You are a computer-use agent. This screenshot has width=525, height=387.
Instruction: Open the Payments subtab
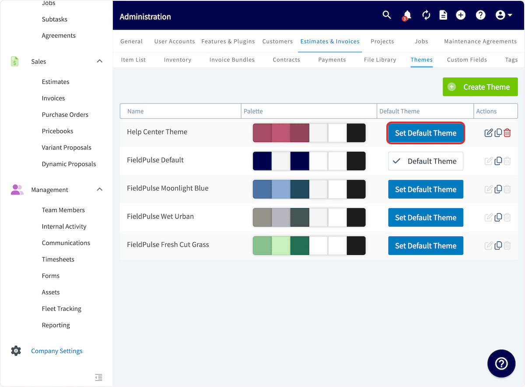pyautogui.click(x=332, y=59)
